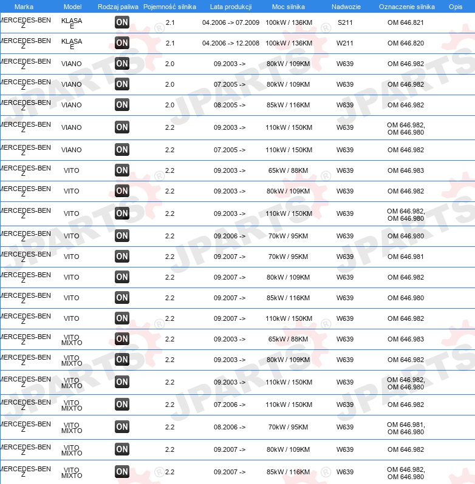Select the 08.2006 -> production date cell
Screen dimensions: 475x484
pos(230,427)
